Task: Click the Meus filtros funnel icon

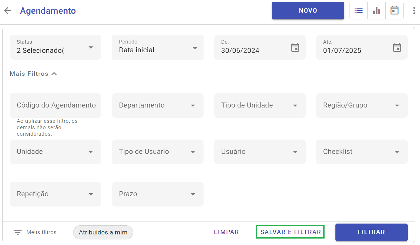Action: point(18,232)
